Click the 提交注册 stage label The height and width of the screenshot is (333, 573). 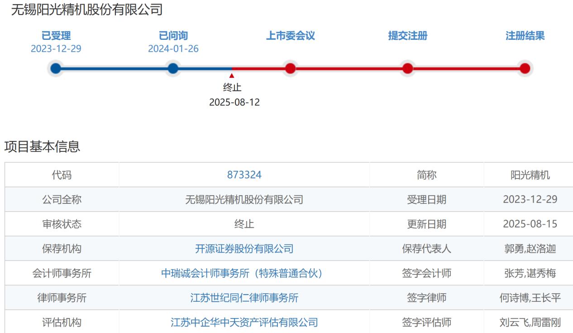408,36
